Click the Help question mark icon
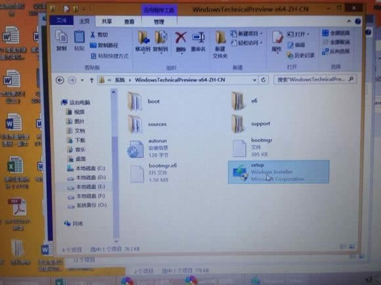The height and width of the screenshot is (285, 381). pos(358,22)
